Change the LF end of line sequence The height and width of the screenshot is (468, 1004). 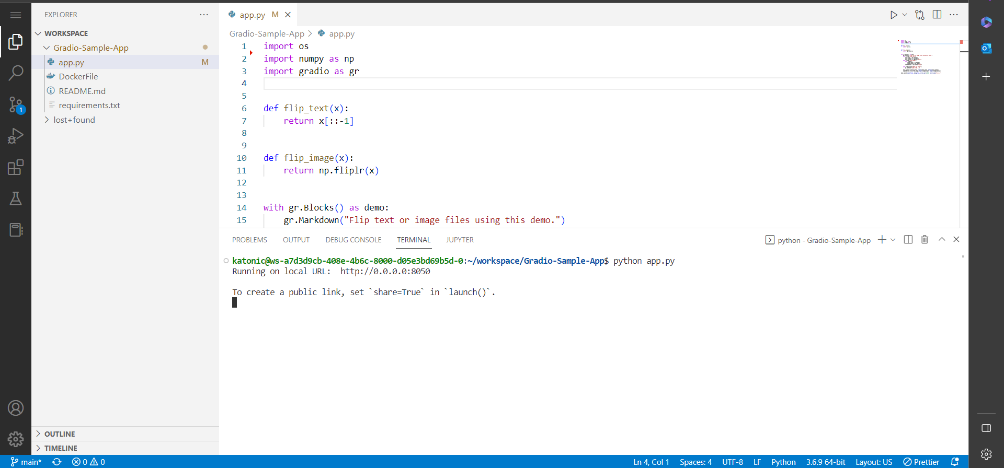click(757, 462)
